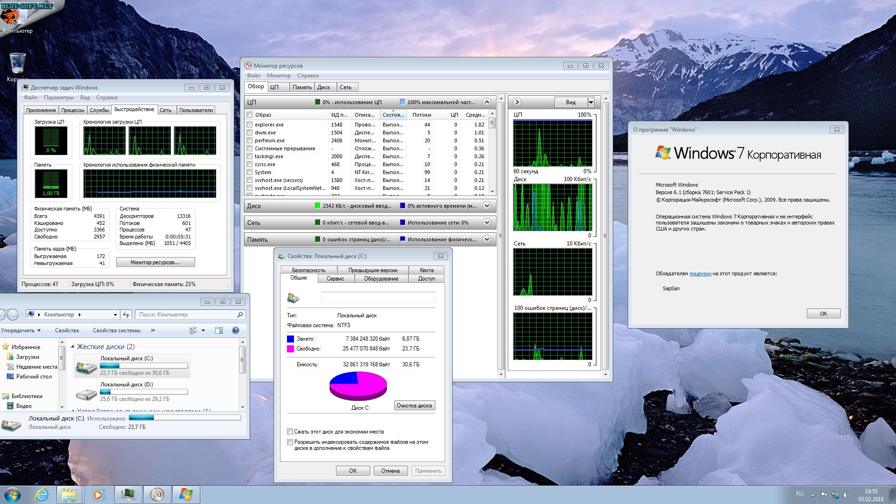Click the Disk Cleanup button
The image size is (896, 504).
tap(414, 406)
